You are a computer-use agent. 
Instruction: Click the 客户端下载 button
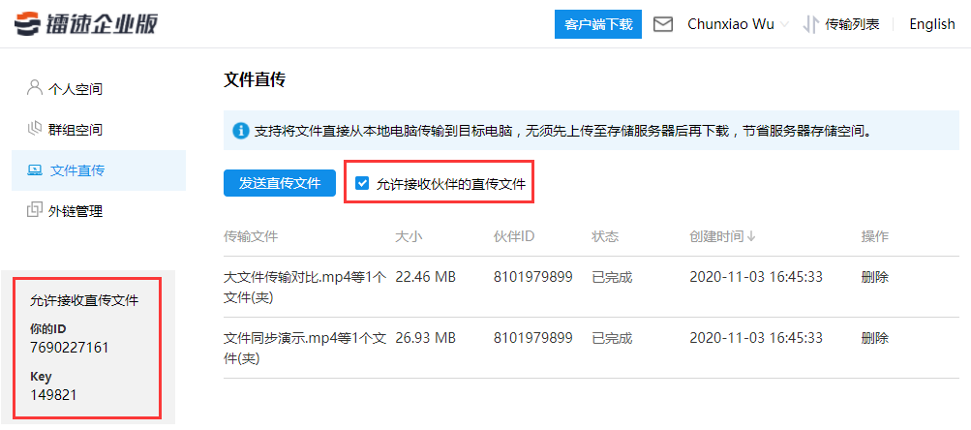(598, 24)
